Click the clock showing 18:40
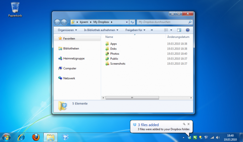The height and width of the screenshot is (142, 243). coord(230,137)
